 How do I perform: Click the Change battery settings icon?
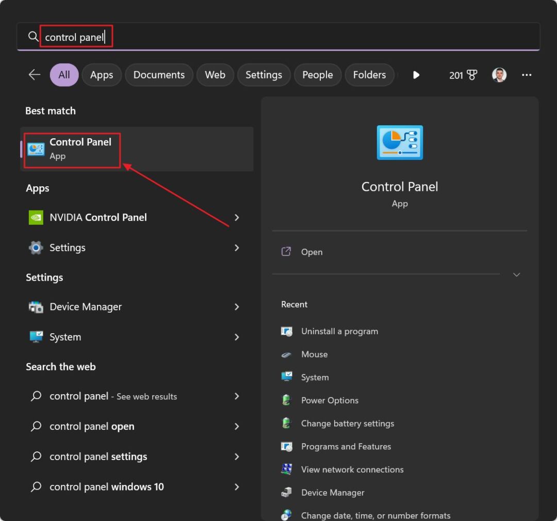tap(286, 424)
